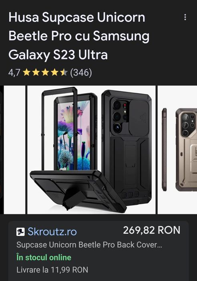Tap the dark image strip at far left edge
This screenshot has height=281, width=197.
pos(2,150)
